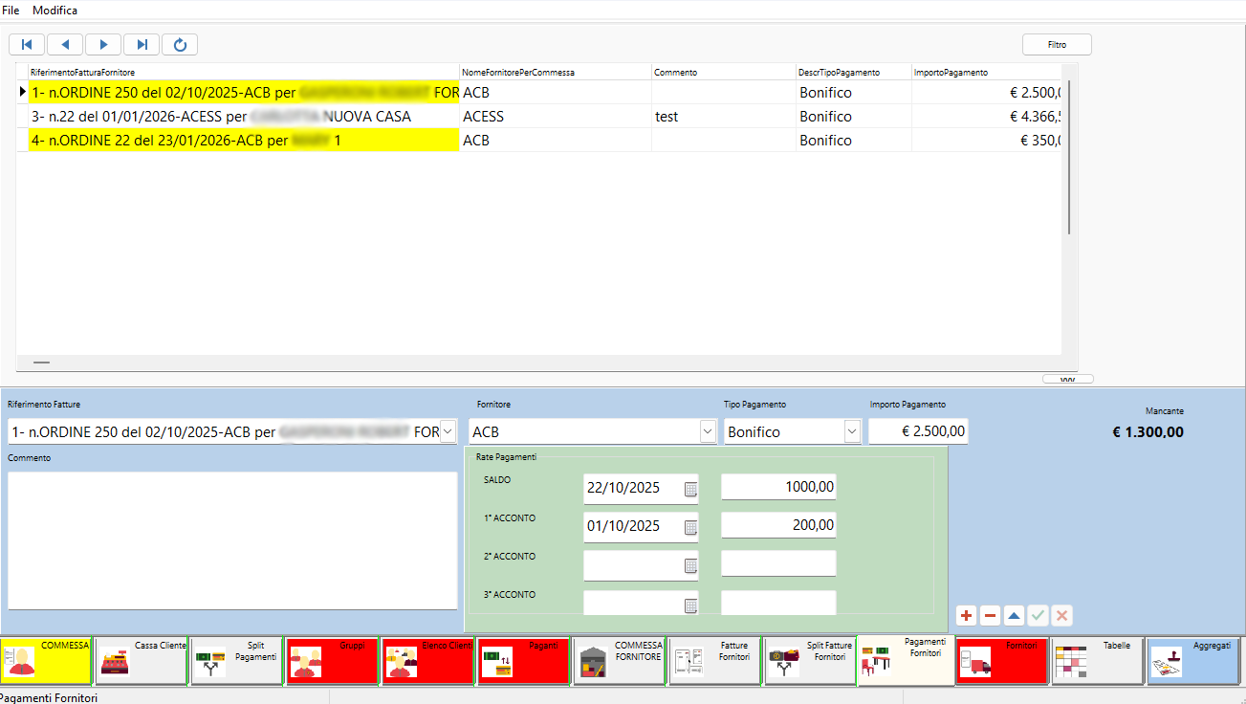Open the COMMESSA section

(46, 661)
